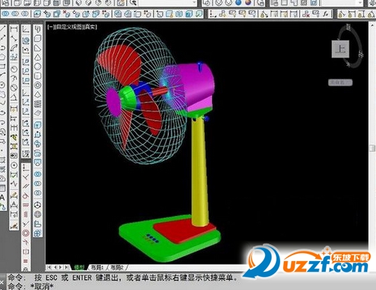The image size is (376, 290).
Task: Select the Cylinder solid tool
Action: click(x=38, y=76)
